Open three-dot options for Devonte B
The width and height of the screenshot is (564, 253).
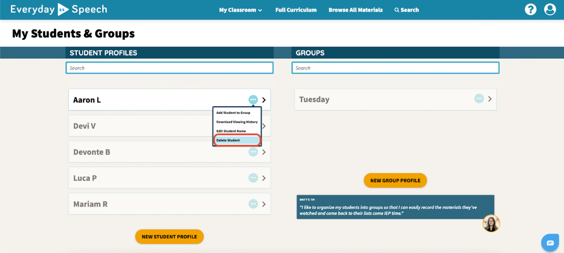point(253,152)
